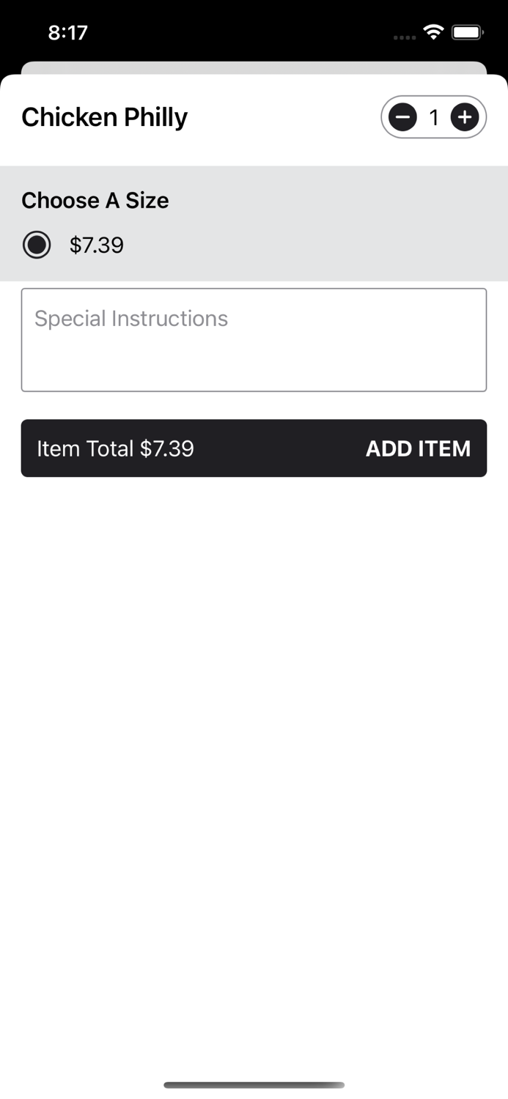Decrease quantity with the minus icon
The width and height of the screenshot is (508, 1099).
point(402,117)
